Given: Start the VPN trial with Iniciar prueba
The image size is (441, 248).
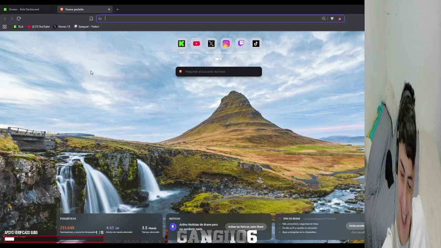Looking at the screenshot, I should pyautogui.click(x=356, y=226).
